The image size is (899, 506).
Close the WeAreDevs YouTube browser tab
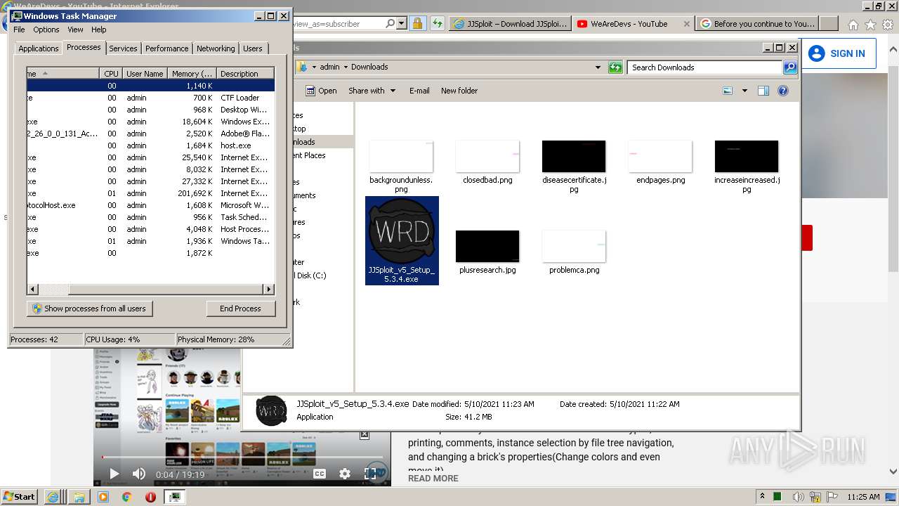(687, 24)
